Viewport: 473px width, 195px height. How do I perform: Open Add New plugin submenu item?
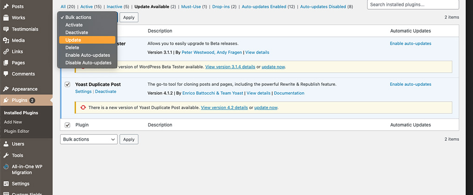pos(13,122)
